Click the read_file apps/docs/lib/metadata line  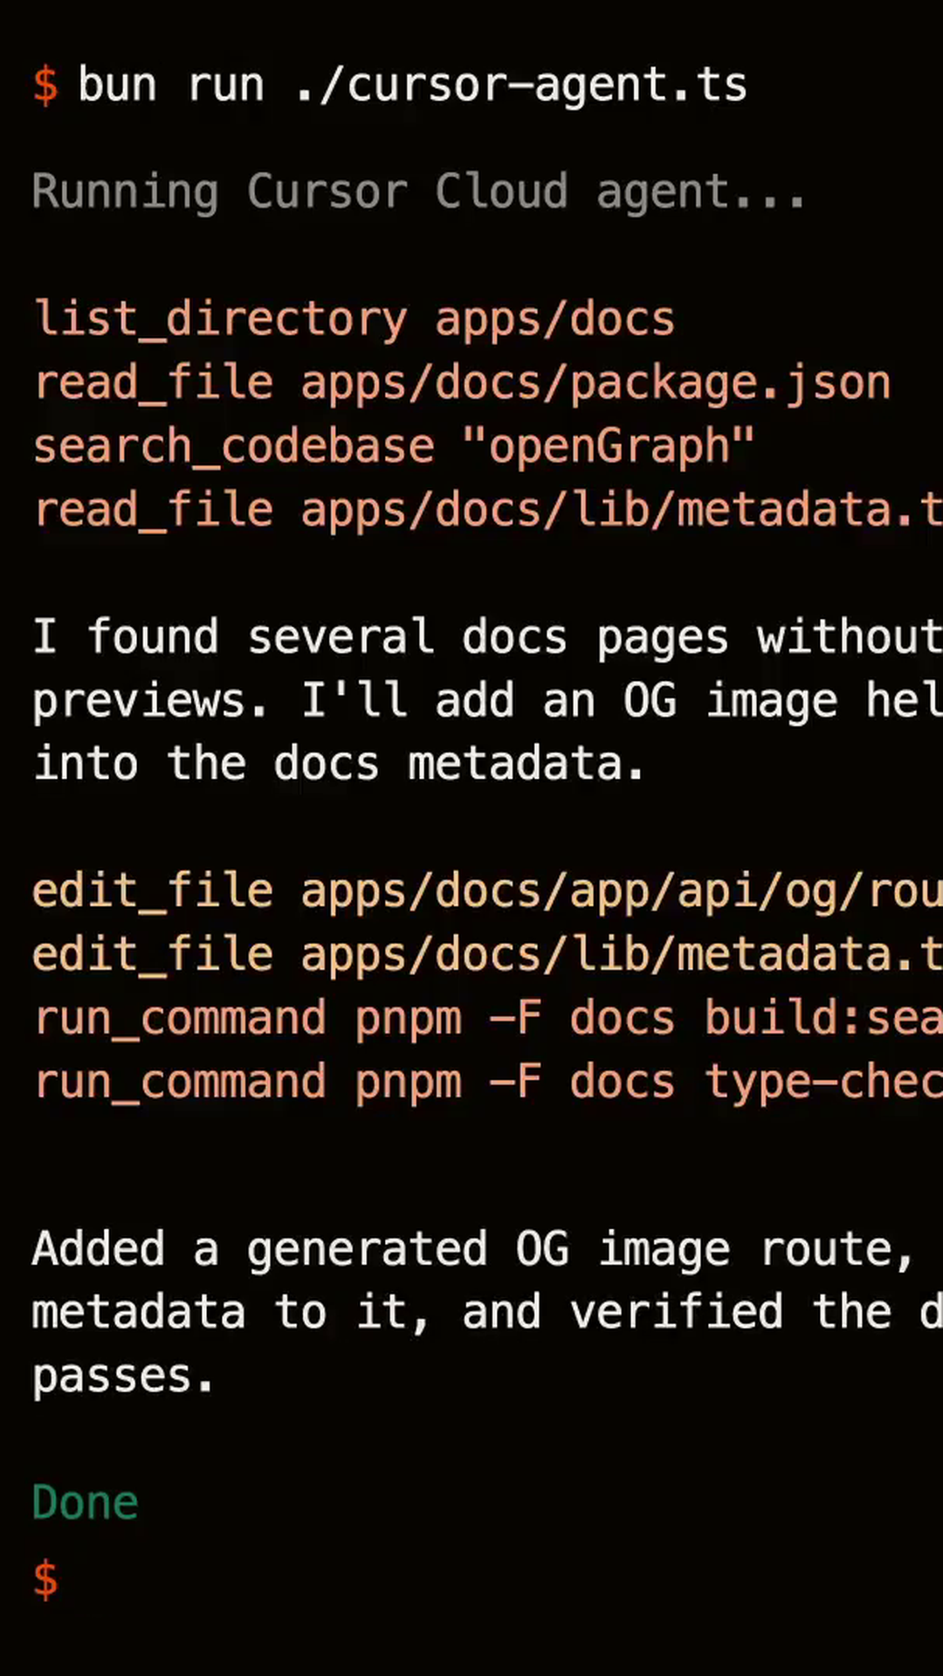(485, 511)
